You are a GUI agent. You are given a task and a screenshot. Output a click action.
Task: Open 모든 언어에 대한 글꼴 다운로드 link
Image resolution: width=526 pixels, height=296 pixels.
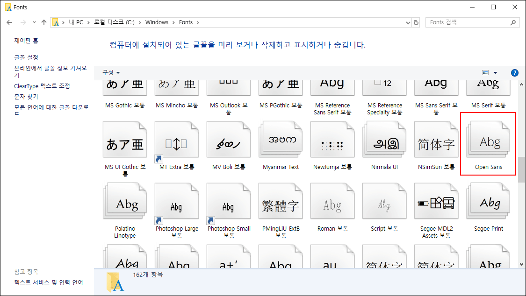51,111
